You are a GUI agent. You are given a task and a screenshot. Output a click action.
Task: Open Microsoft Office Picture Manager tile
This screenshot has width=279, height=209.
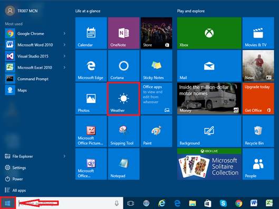(91, 131)
